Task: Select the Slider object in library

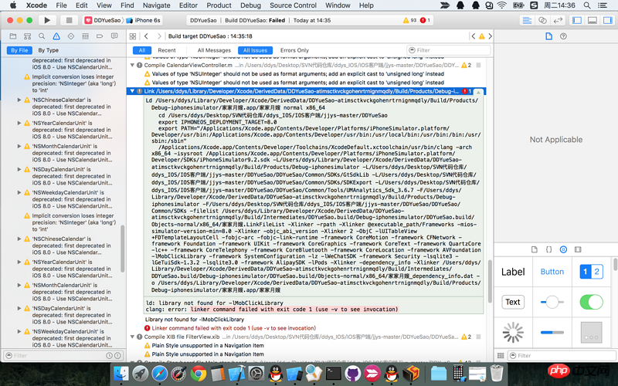Action: click(x=552, y=302)
